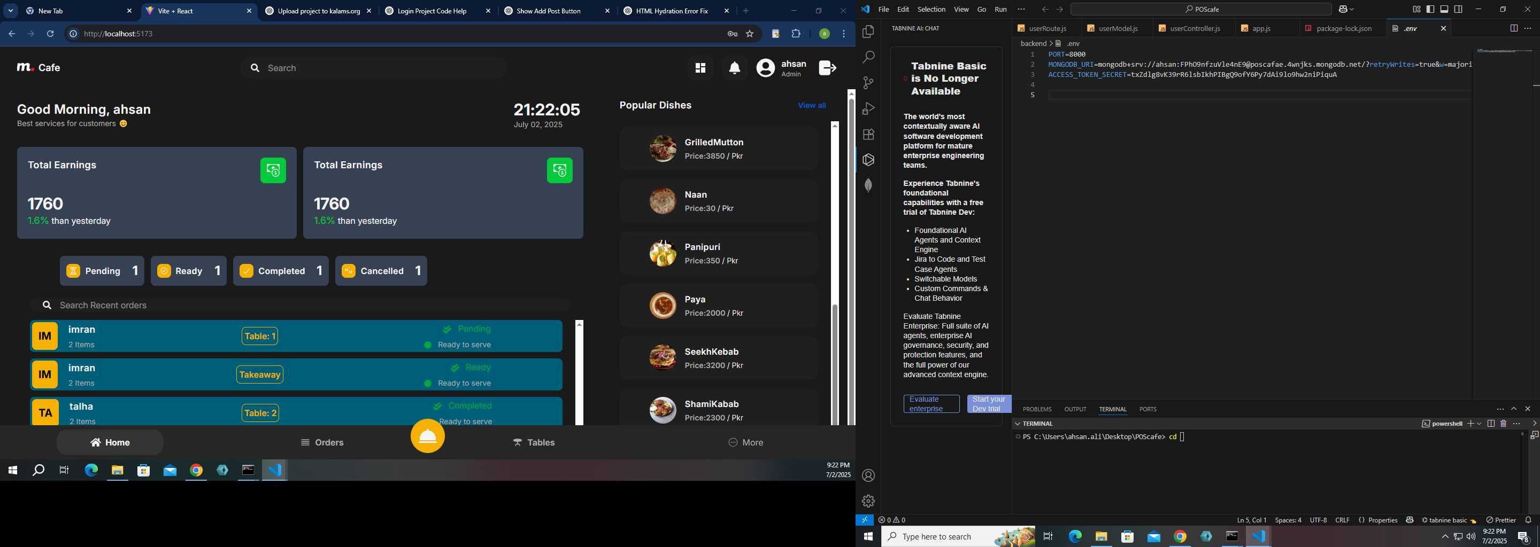1540x547 pixels.
Task: Open VS Code notifications bell in status bar
Action: (x=1528, y=520)
